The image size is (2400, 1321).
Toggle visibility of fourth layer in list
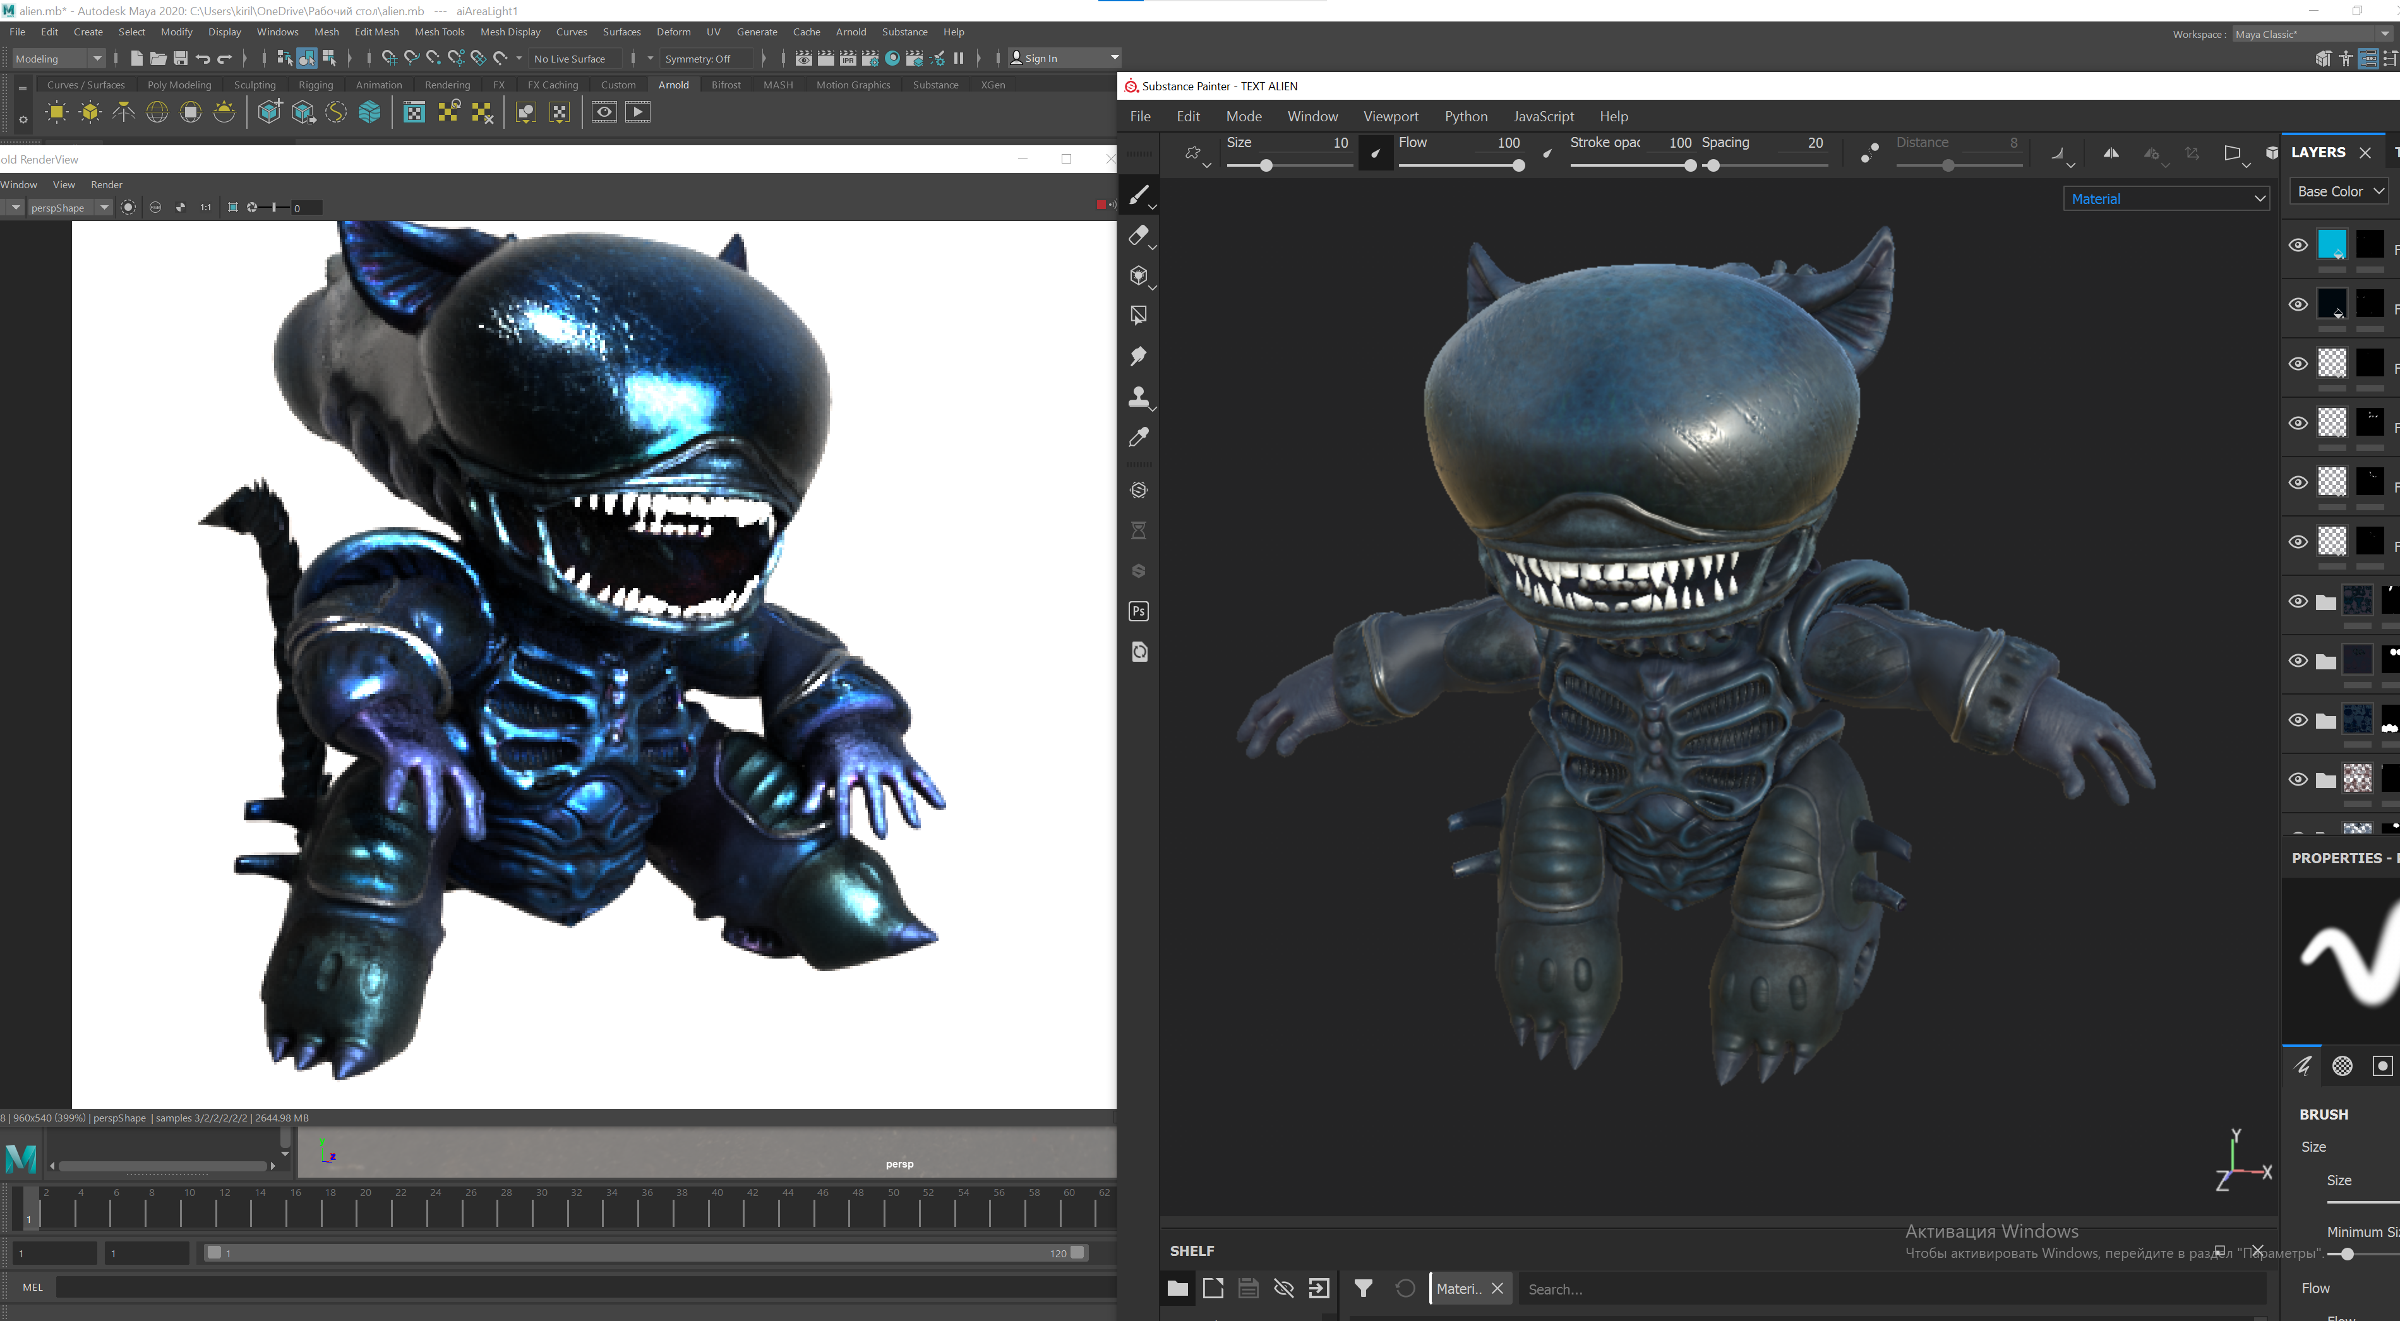pos(2298,423)
